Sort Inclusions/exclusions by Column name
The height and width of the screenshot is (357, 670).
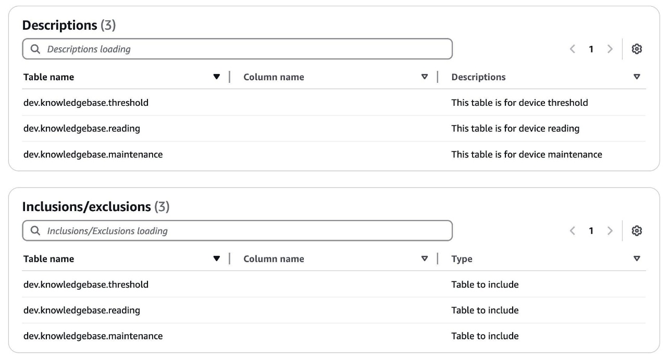pyautogui.click(x=424, y=259)
